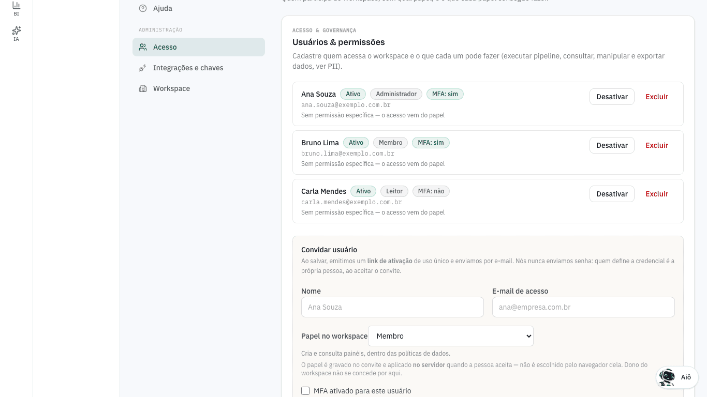Expand the Papel no workspace dropdown
Image resolution: width=707 pixels, height=397 pixels.
coord(451,336)
